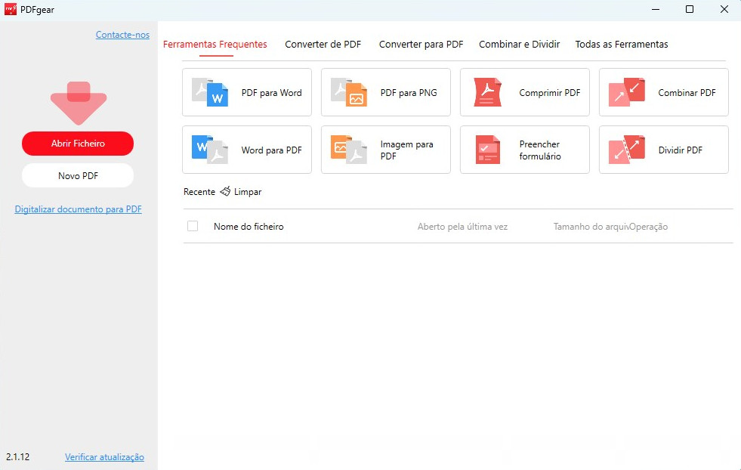Open the Comprimir PDF tool

(524, 92)
